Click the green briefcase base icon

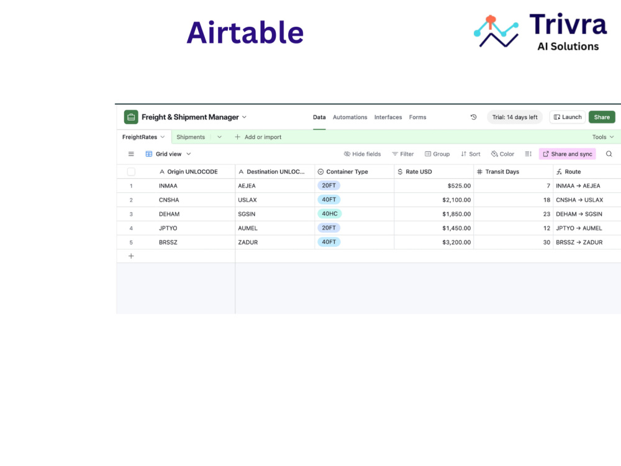coord(130,117)
